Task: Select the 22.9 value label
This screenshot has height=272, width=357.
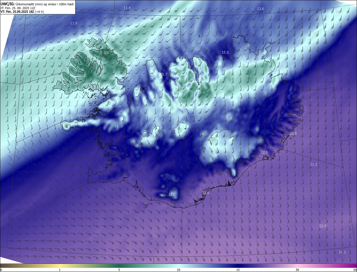Action: pos(323,226)
